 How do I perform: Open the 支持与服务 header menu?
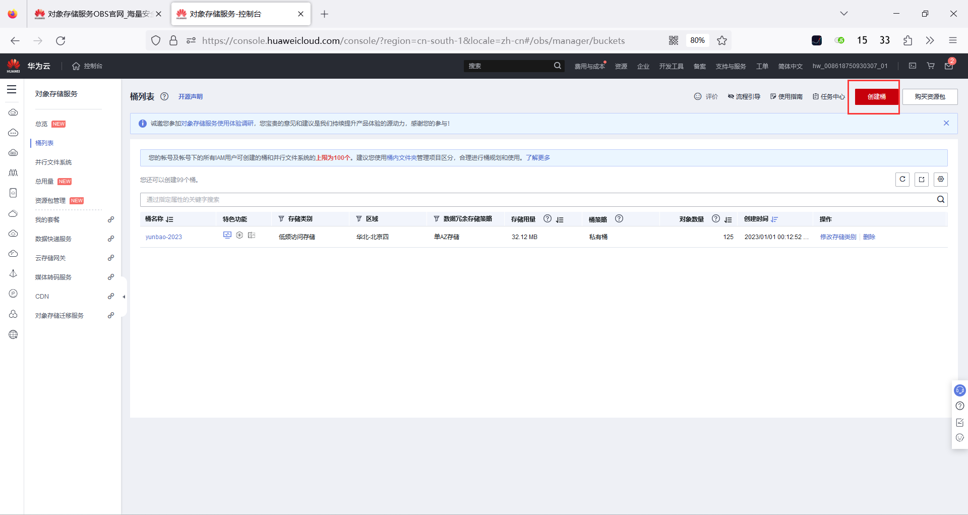click(731, 66)
